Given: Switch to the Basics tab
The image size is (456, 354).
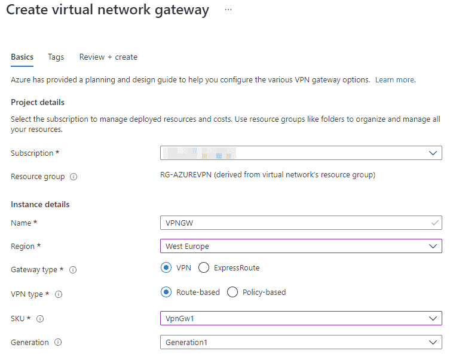Looking at the screenshot, I should (x=22, y=57).
